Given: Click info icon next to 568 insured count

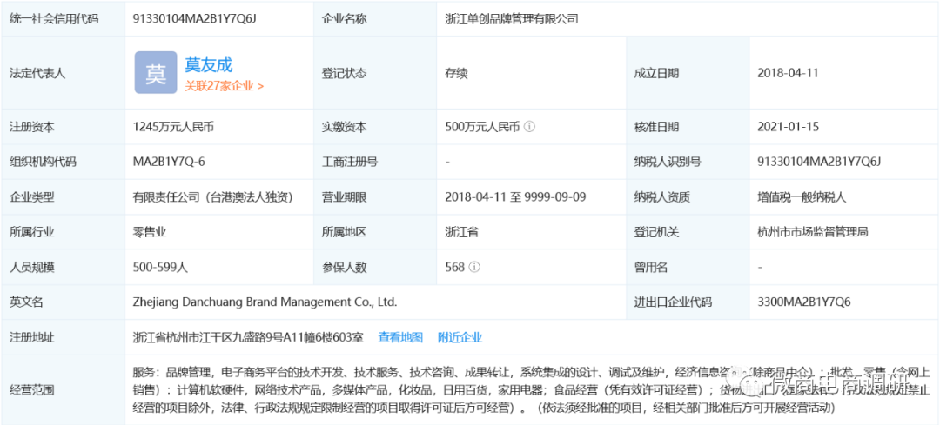Looking at the screenshot, I should tap(474, 268).
